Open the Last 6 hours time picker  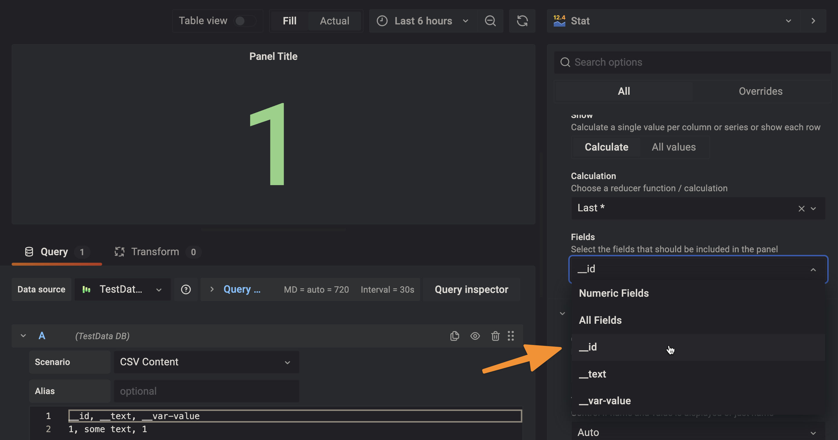pos(423,21)
